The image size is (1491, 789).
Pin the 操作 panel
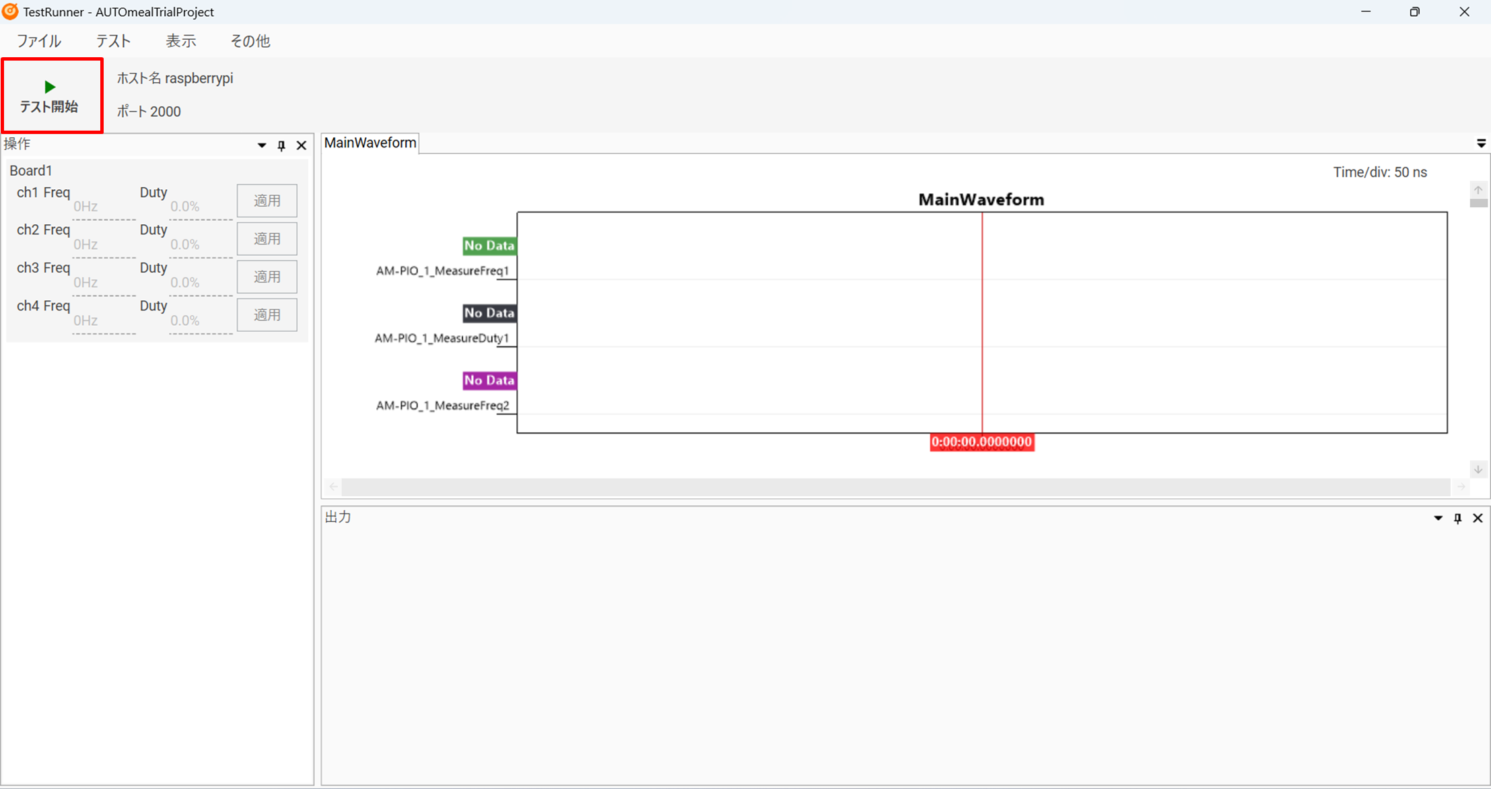(281, 145)
